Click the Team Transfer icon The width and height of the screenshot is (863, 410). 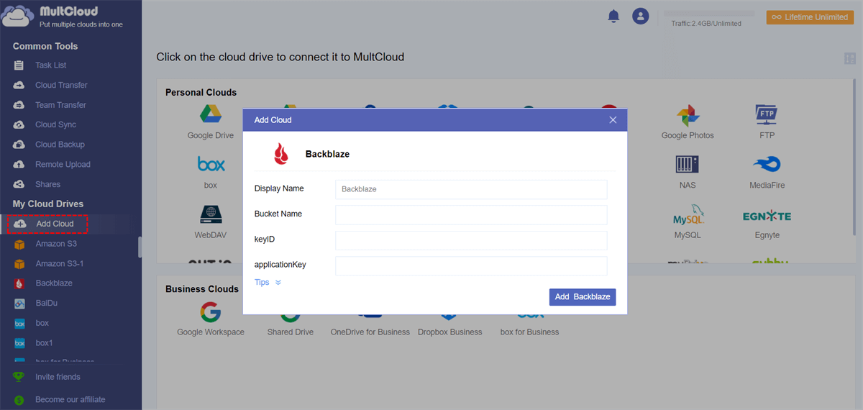tap(19, 105)
